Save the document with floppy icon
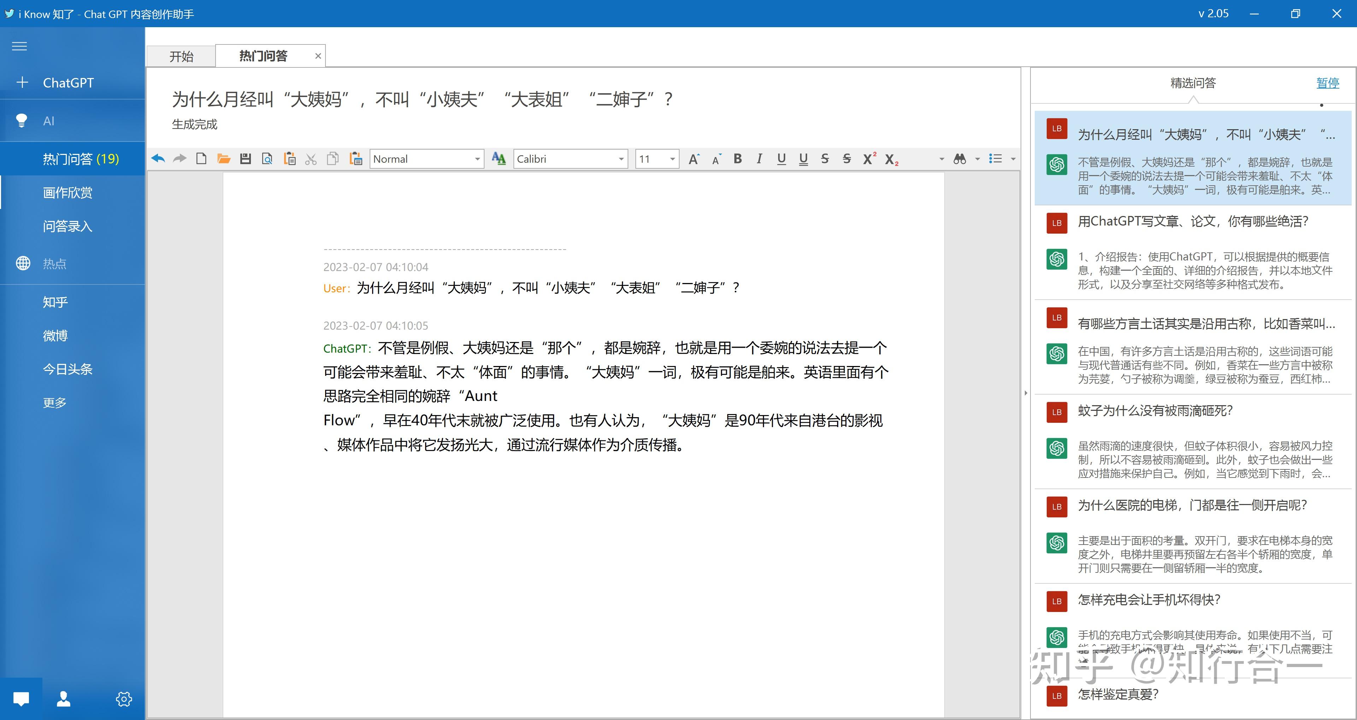 pos(246,158)
